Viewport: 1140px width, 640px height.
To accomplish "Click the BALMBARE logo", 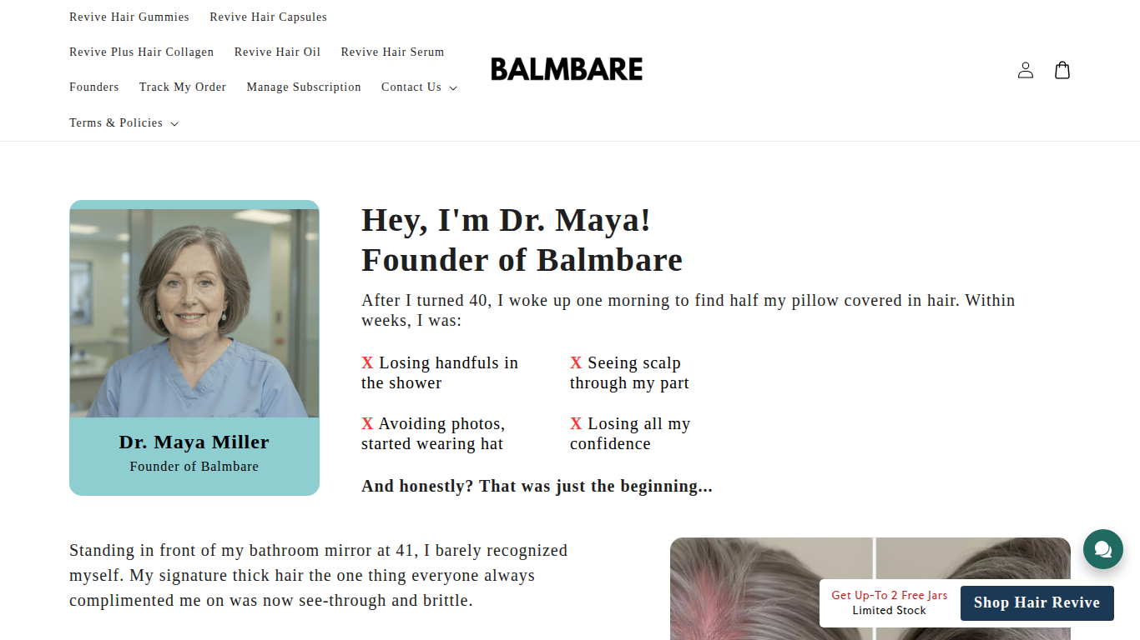I will (567, 69).
